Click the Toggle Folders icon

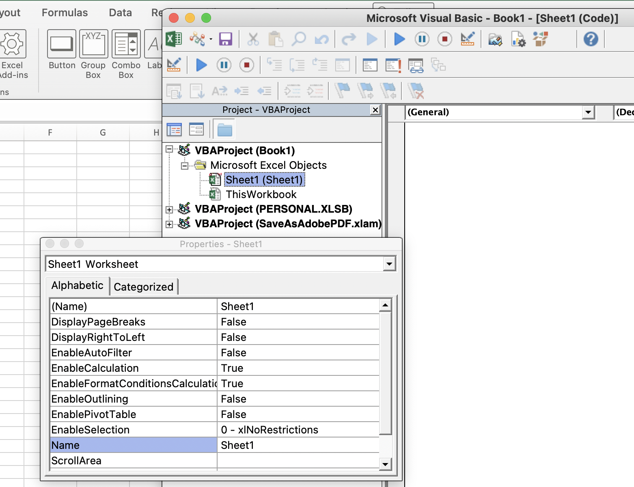coord(224,130)
